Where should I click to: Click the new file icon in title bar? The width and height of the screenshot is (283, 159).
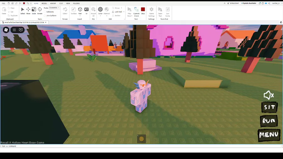point(8,3)
